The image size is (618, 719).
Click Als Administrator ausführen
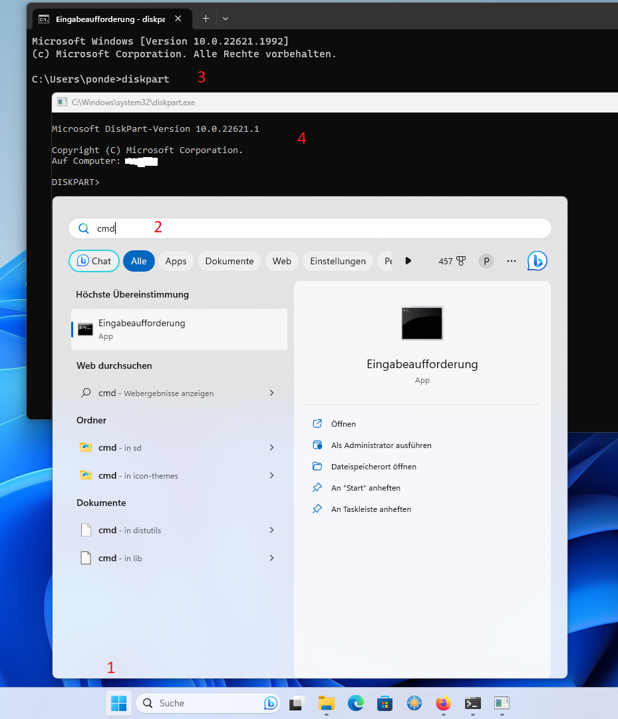(381, 445)
